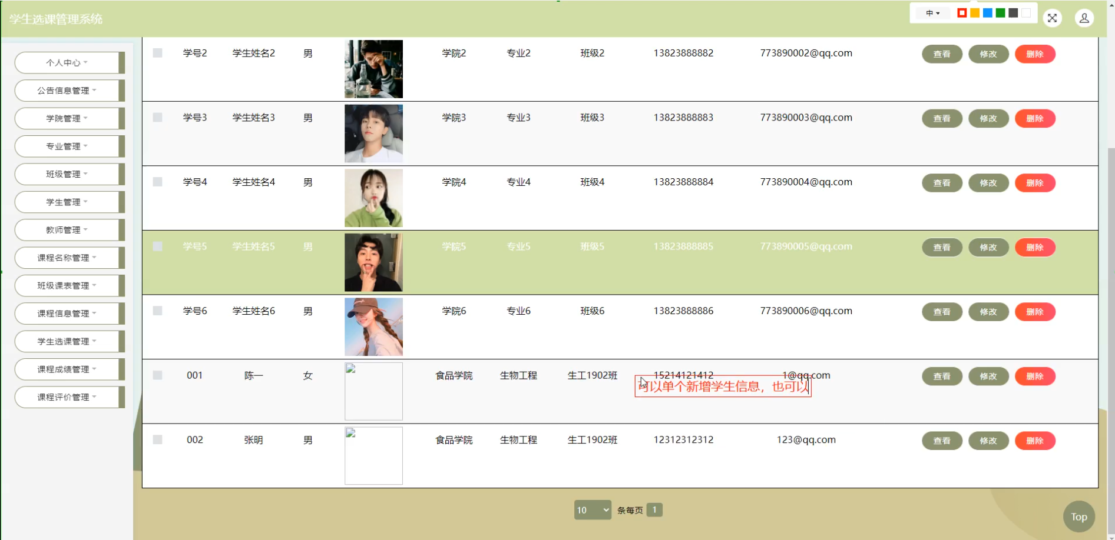
Task: Tick the checkbox for 学号5 row
Action: pyautogui.click(x=157, y=246)
